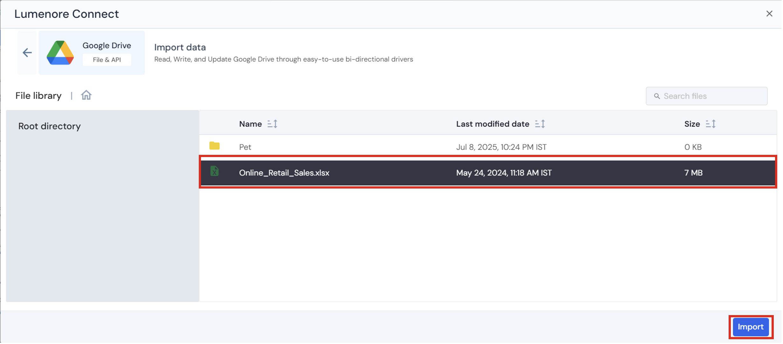Select Root directory in sidebar

point(50,127)
